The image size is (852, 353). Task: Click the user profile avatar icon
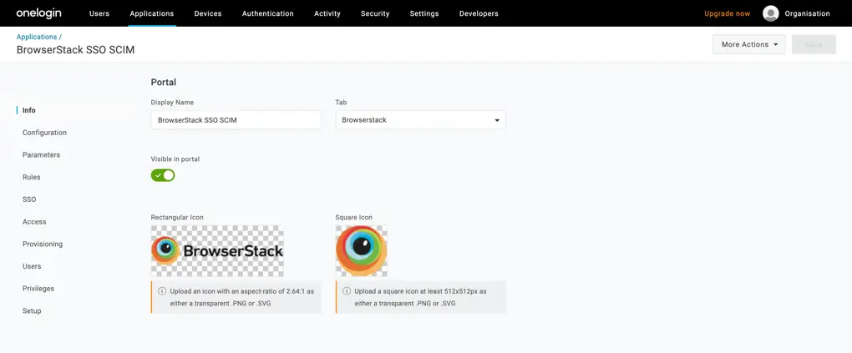770,13
